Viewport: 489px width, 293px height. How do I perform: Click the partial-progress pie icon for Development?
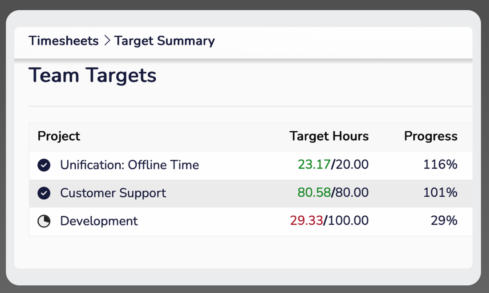coord(44,221)
